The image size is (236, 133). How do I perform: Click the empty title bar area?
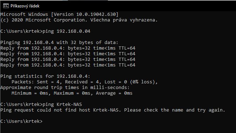point(135,6)
